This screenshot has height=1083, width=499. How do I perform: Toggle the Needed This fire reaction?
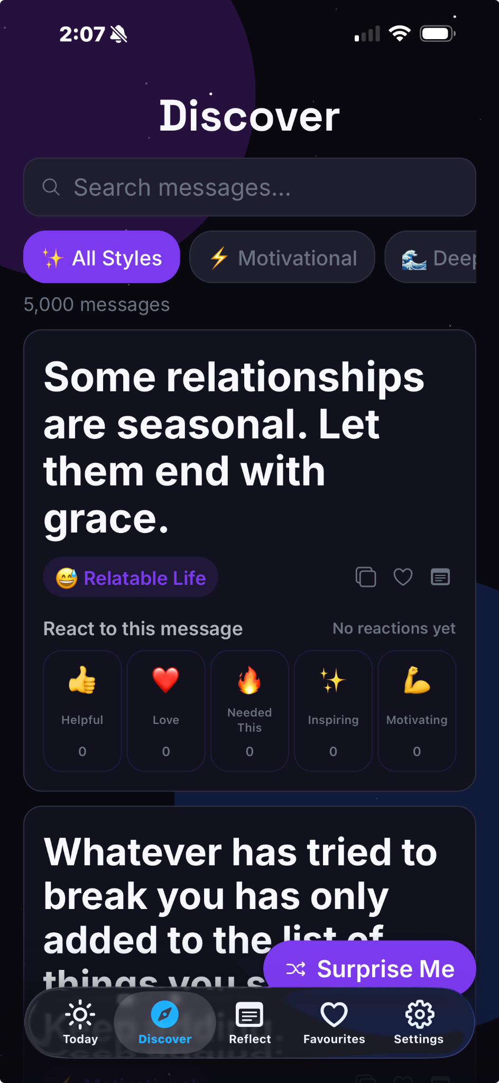coord(249,711)
